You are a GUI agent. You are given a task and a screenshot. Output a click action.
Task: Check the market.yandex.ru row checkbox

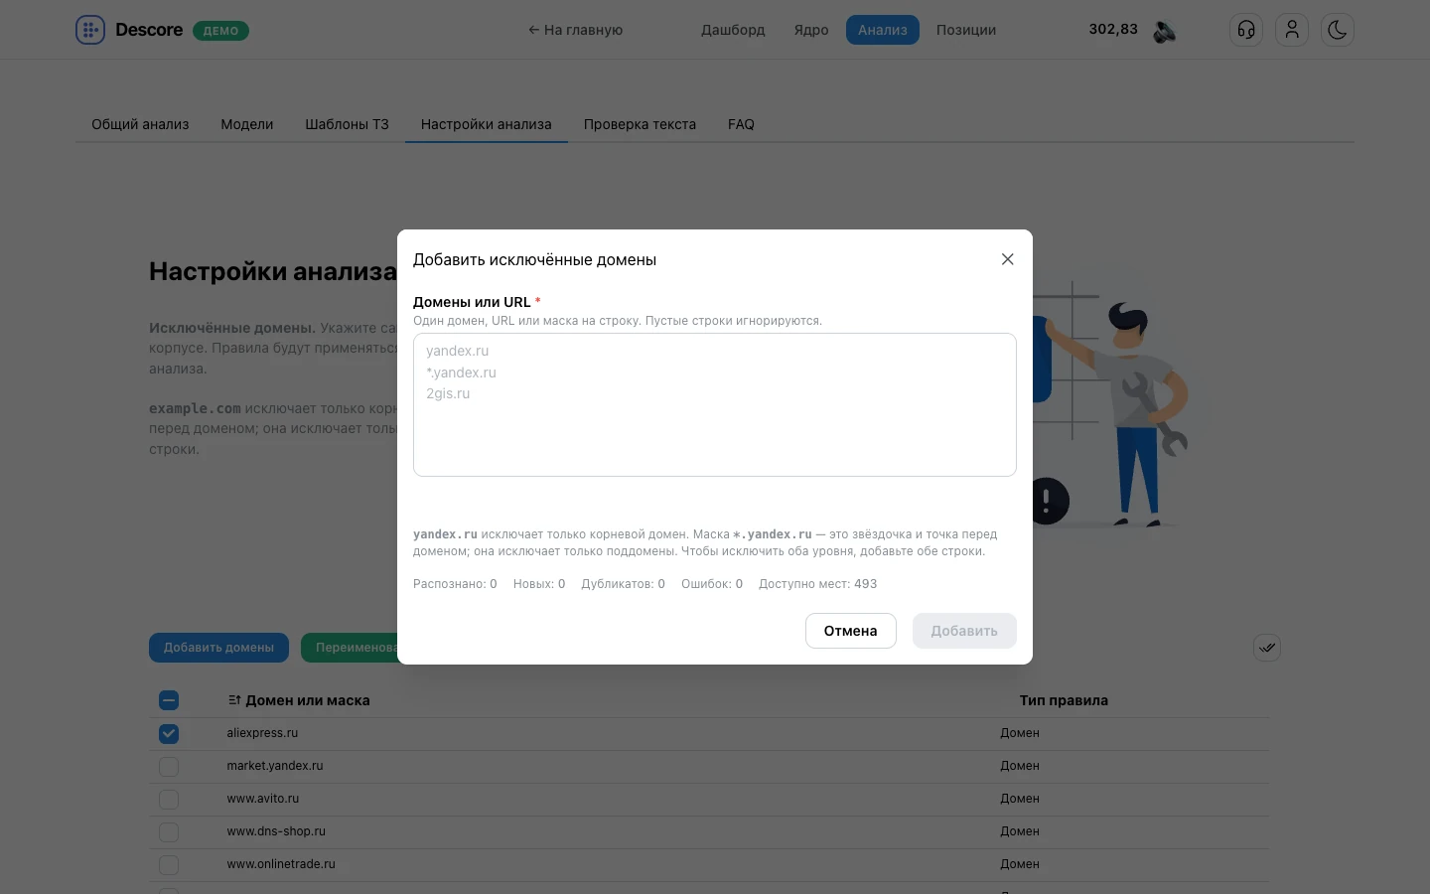click(x=169, y=766)
